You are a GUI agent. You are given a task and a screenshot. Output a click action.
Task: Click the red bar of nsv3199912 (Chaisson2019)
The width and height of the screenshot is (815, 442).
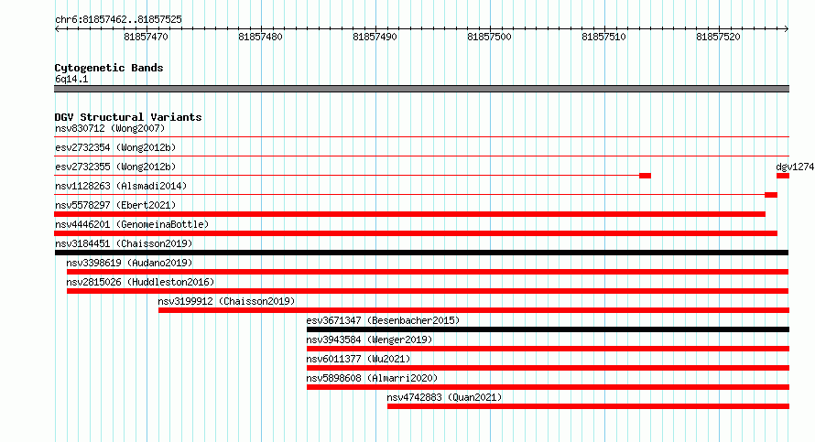pyautogui.click(x=473, y=310)
